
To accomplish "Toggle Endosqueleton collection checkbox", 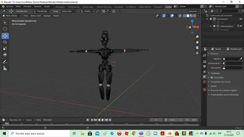I will click(x=214, y=26).
